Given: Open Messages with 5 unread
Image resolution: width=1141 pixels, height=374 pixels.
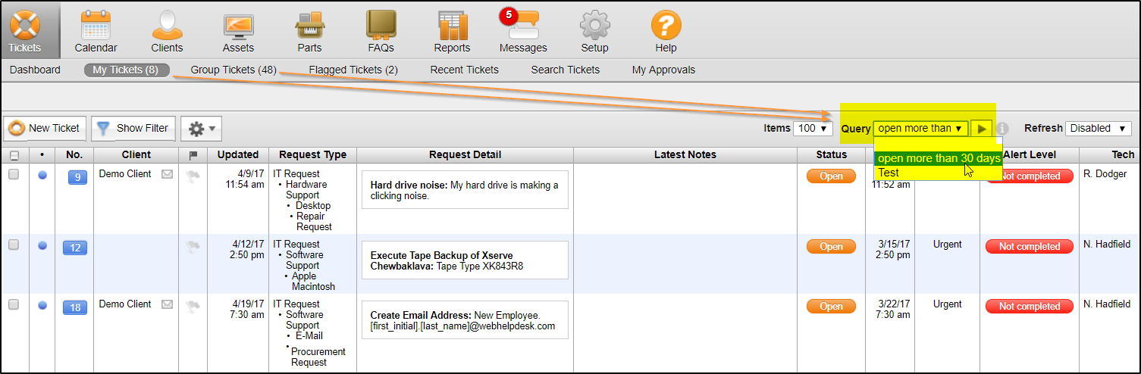Looking at the screenshot, I should (x=523, y=32).
